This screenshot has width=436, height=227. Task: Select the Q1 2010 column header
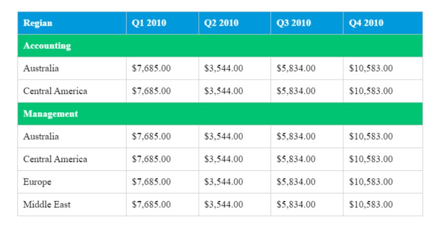coord(162,23)
